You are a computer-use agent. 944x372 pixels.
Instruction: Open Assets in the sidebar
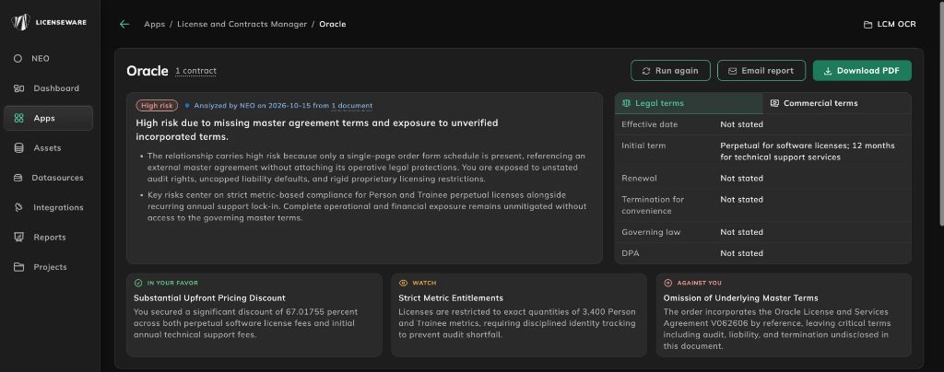point(48,148)
